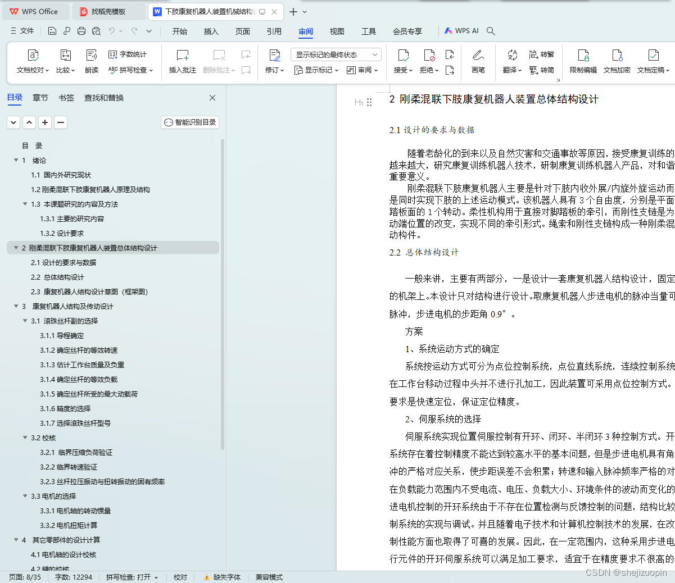Open the 显示标记的最终状态 dropdown
Image resolution: width=675 pixels, height=583 pixels.
click(x=336, y=54)
